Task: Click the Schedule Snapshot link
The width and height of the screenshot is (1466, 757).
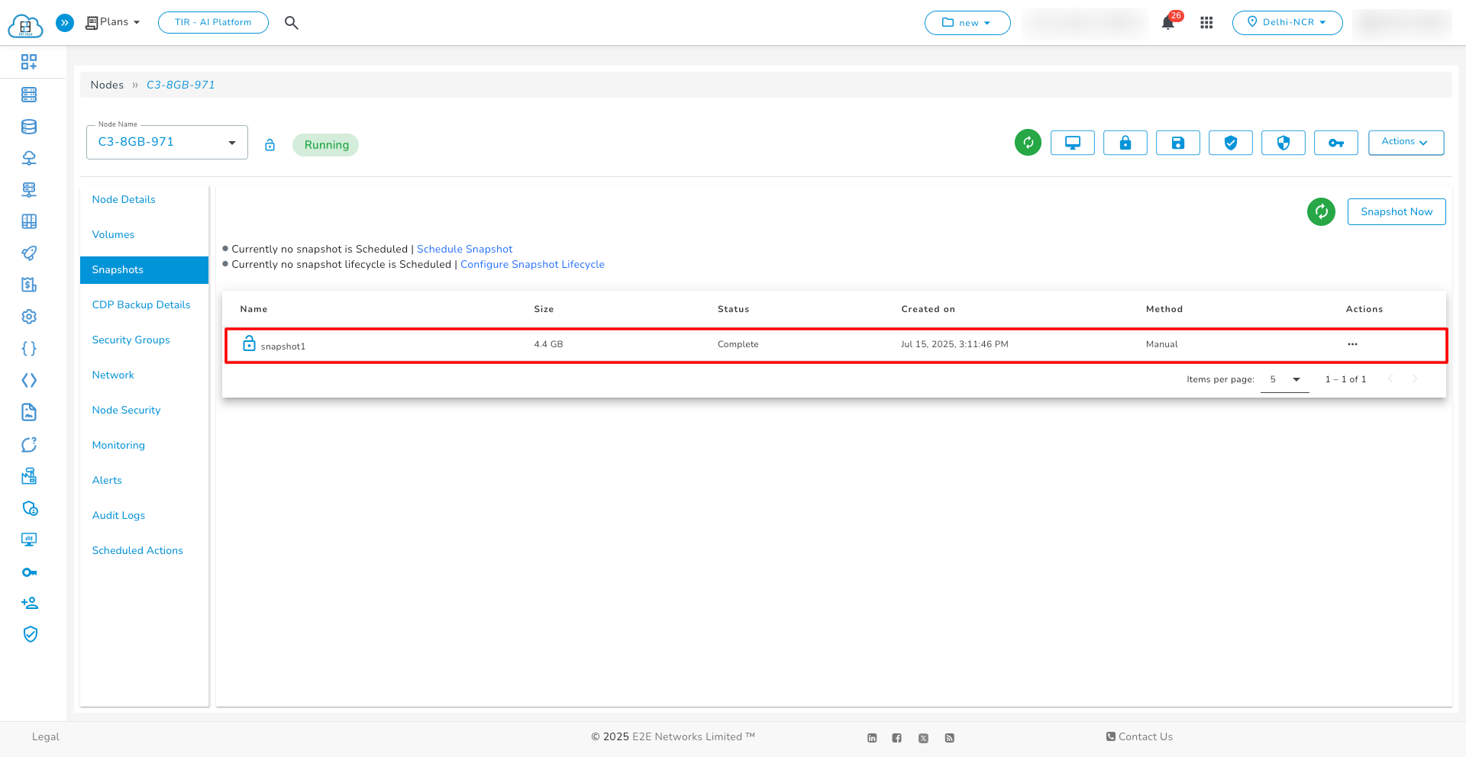Action: pyautogui.click(x=464, y=249)
